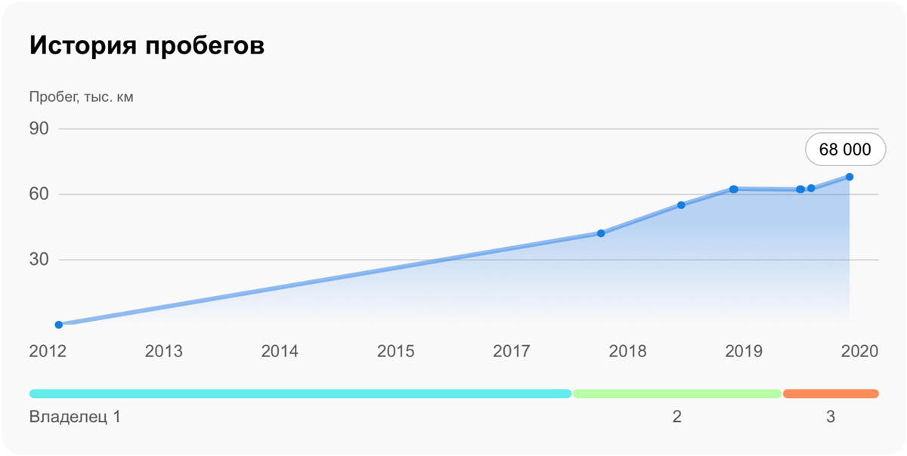Click the cyan owner 1 ownership bar
Viewport: 907px width, 456px height.
[300, 393]
